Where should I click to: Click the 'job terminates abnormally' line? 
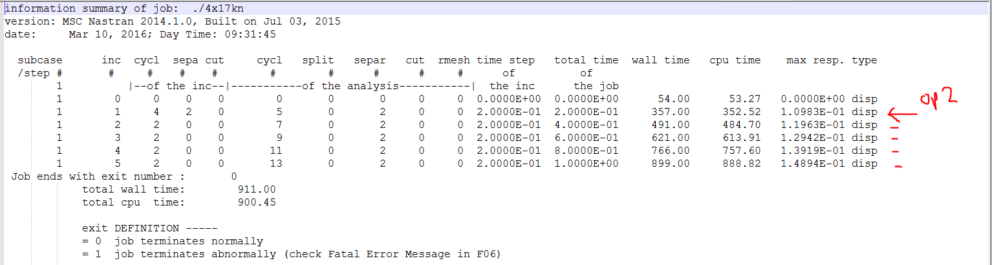tap(292, 254)
